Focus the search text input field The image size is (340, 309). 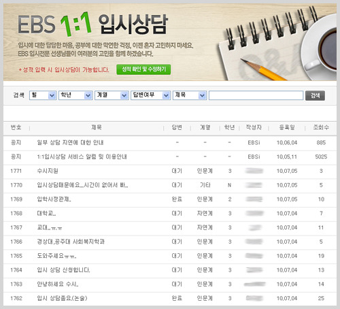256,95
